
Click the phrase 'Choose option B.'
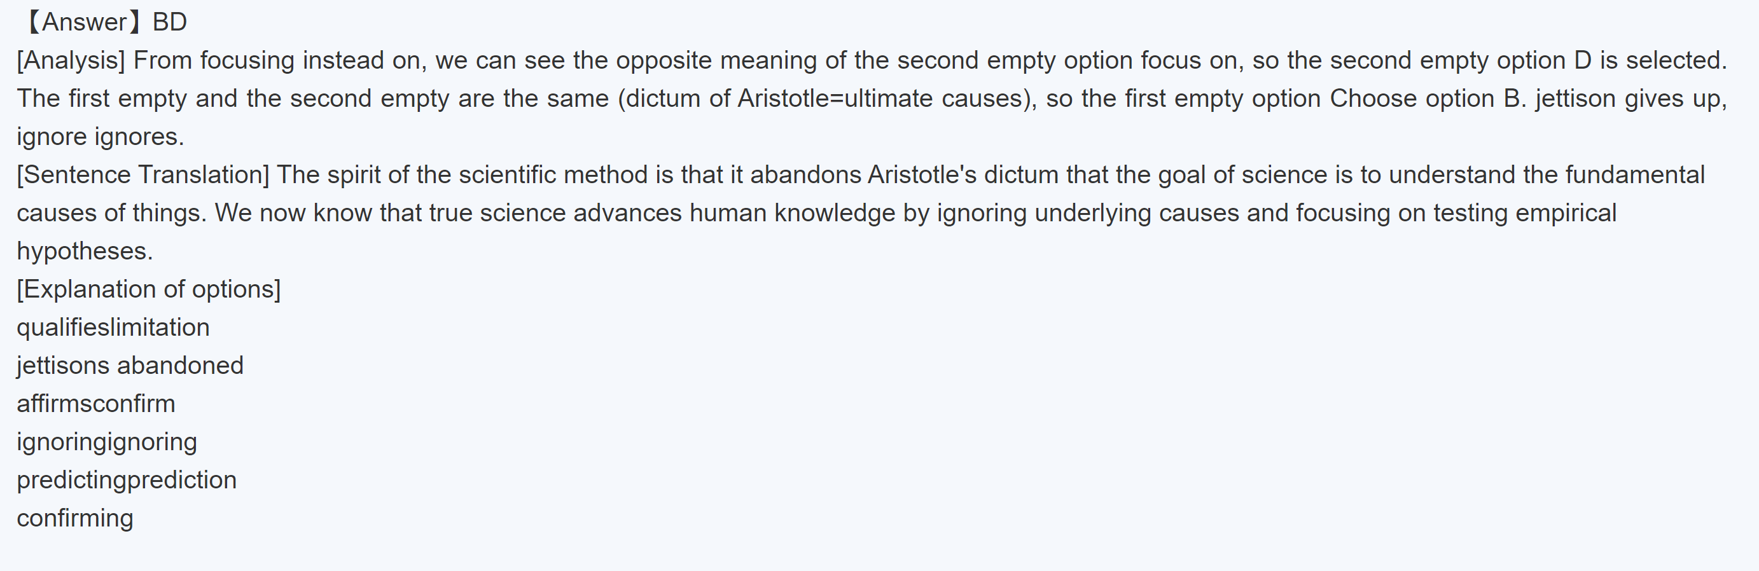[x=1428, y=99]
